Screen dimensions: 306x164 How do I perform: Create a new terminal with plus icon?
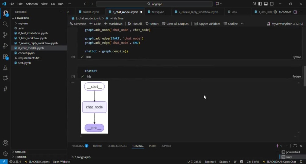(x=277, y=146)
